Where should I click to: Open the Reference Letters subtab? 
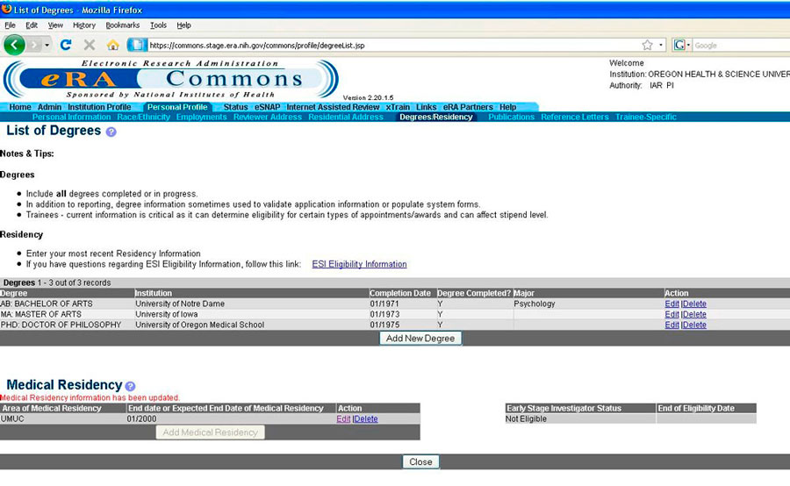[575, 117]
